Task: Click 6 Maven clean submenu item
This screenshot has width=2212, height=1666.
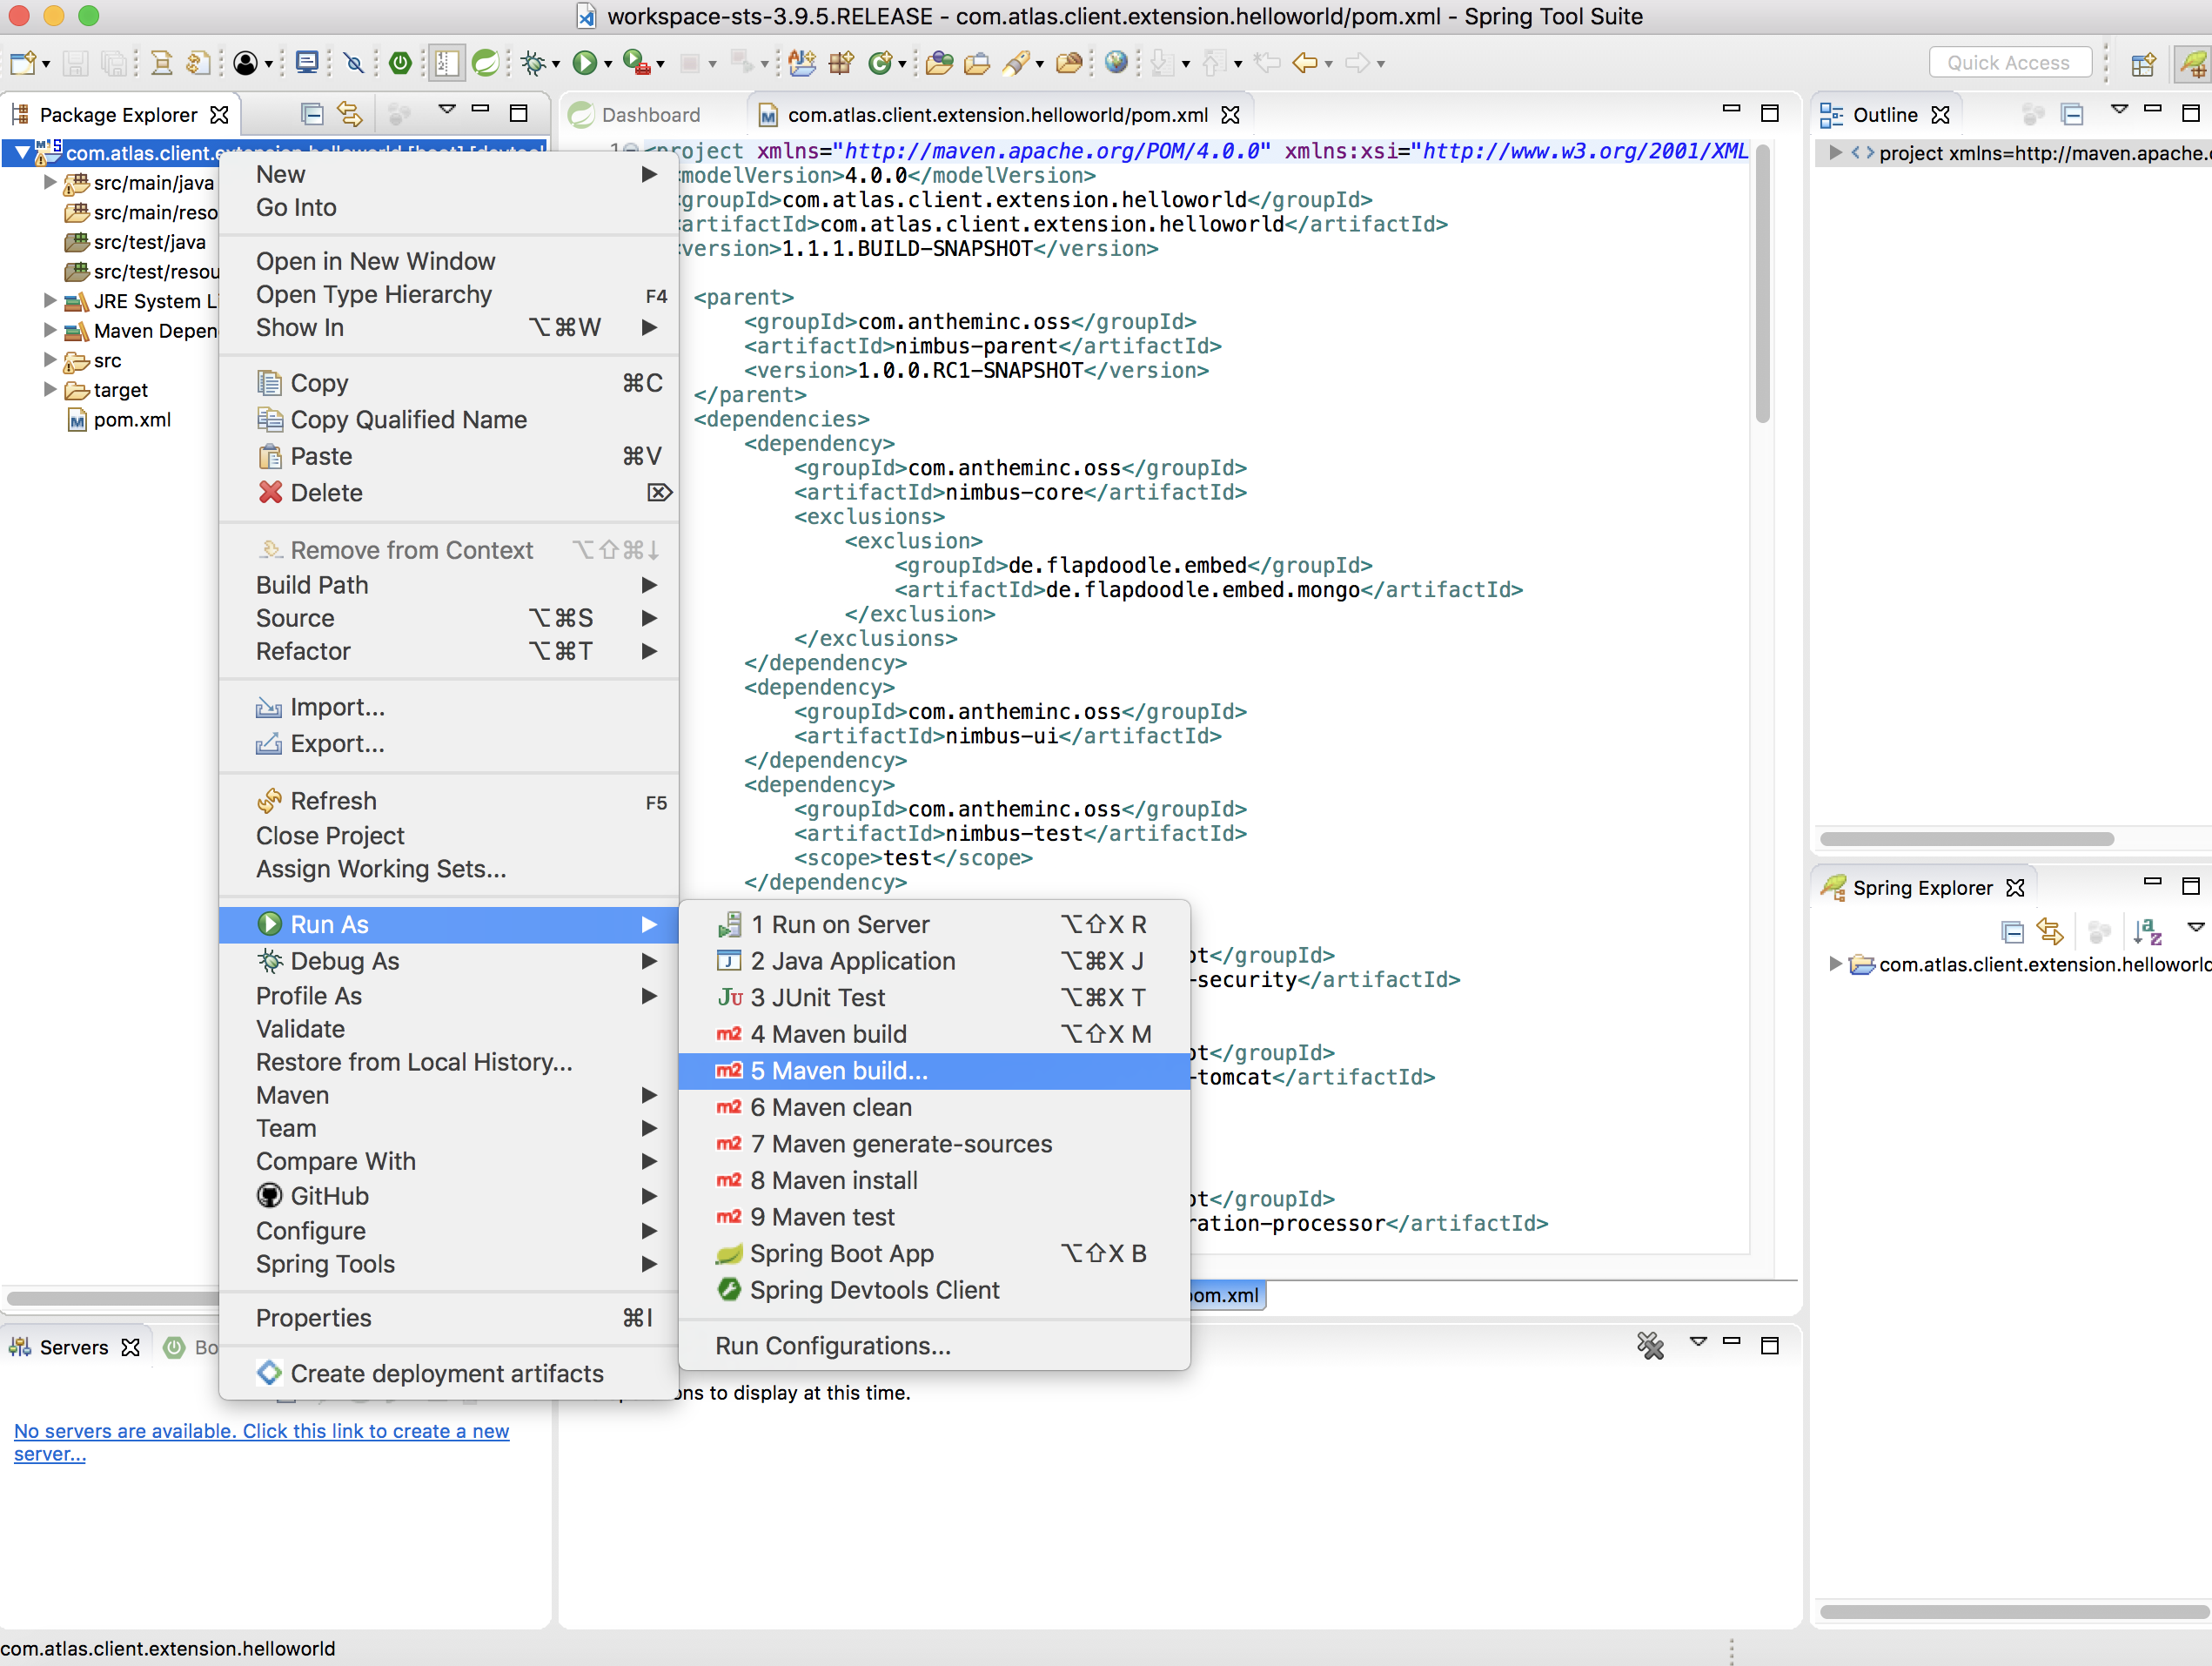Action: click(934, 1107)
